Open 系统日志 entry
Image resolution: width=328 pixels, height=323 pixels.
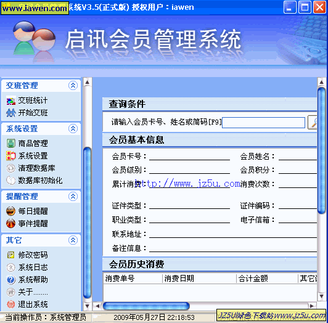pos(33,268)
